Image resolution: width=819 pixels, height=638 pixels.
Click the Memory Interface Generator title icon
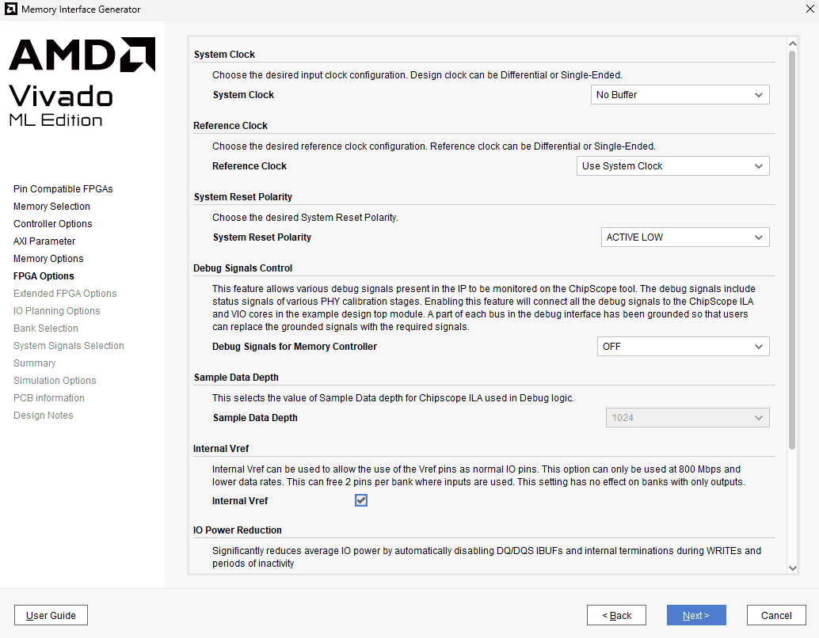(10, 9)
